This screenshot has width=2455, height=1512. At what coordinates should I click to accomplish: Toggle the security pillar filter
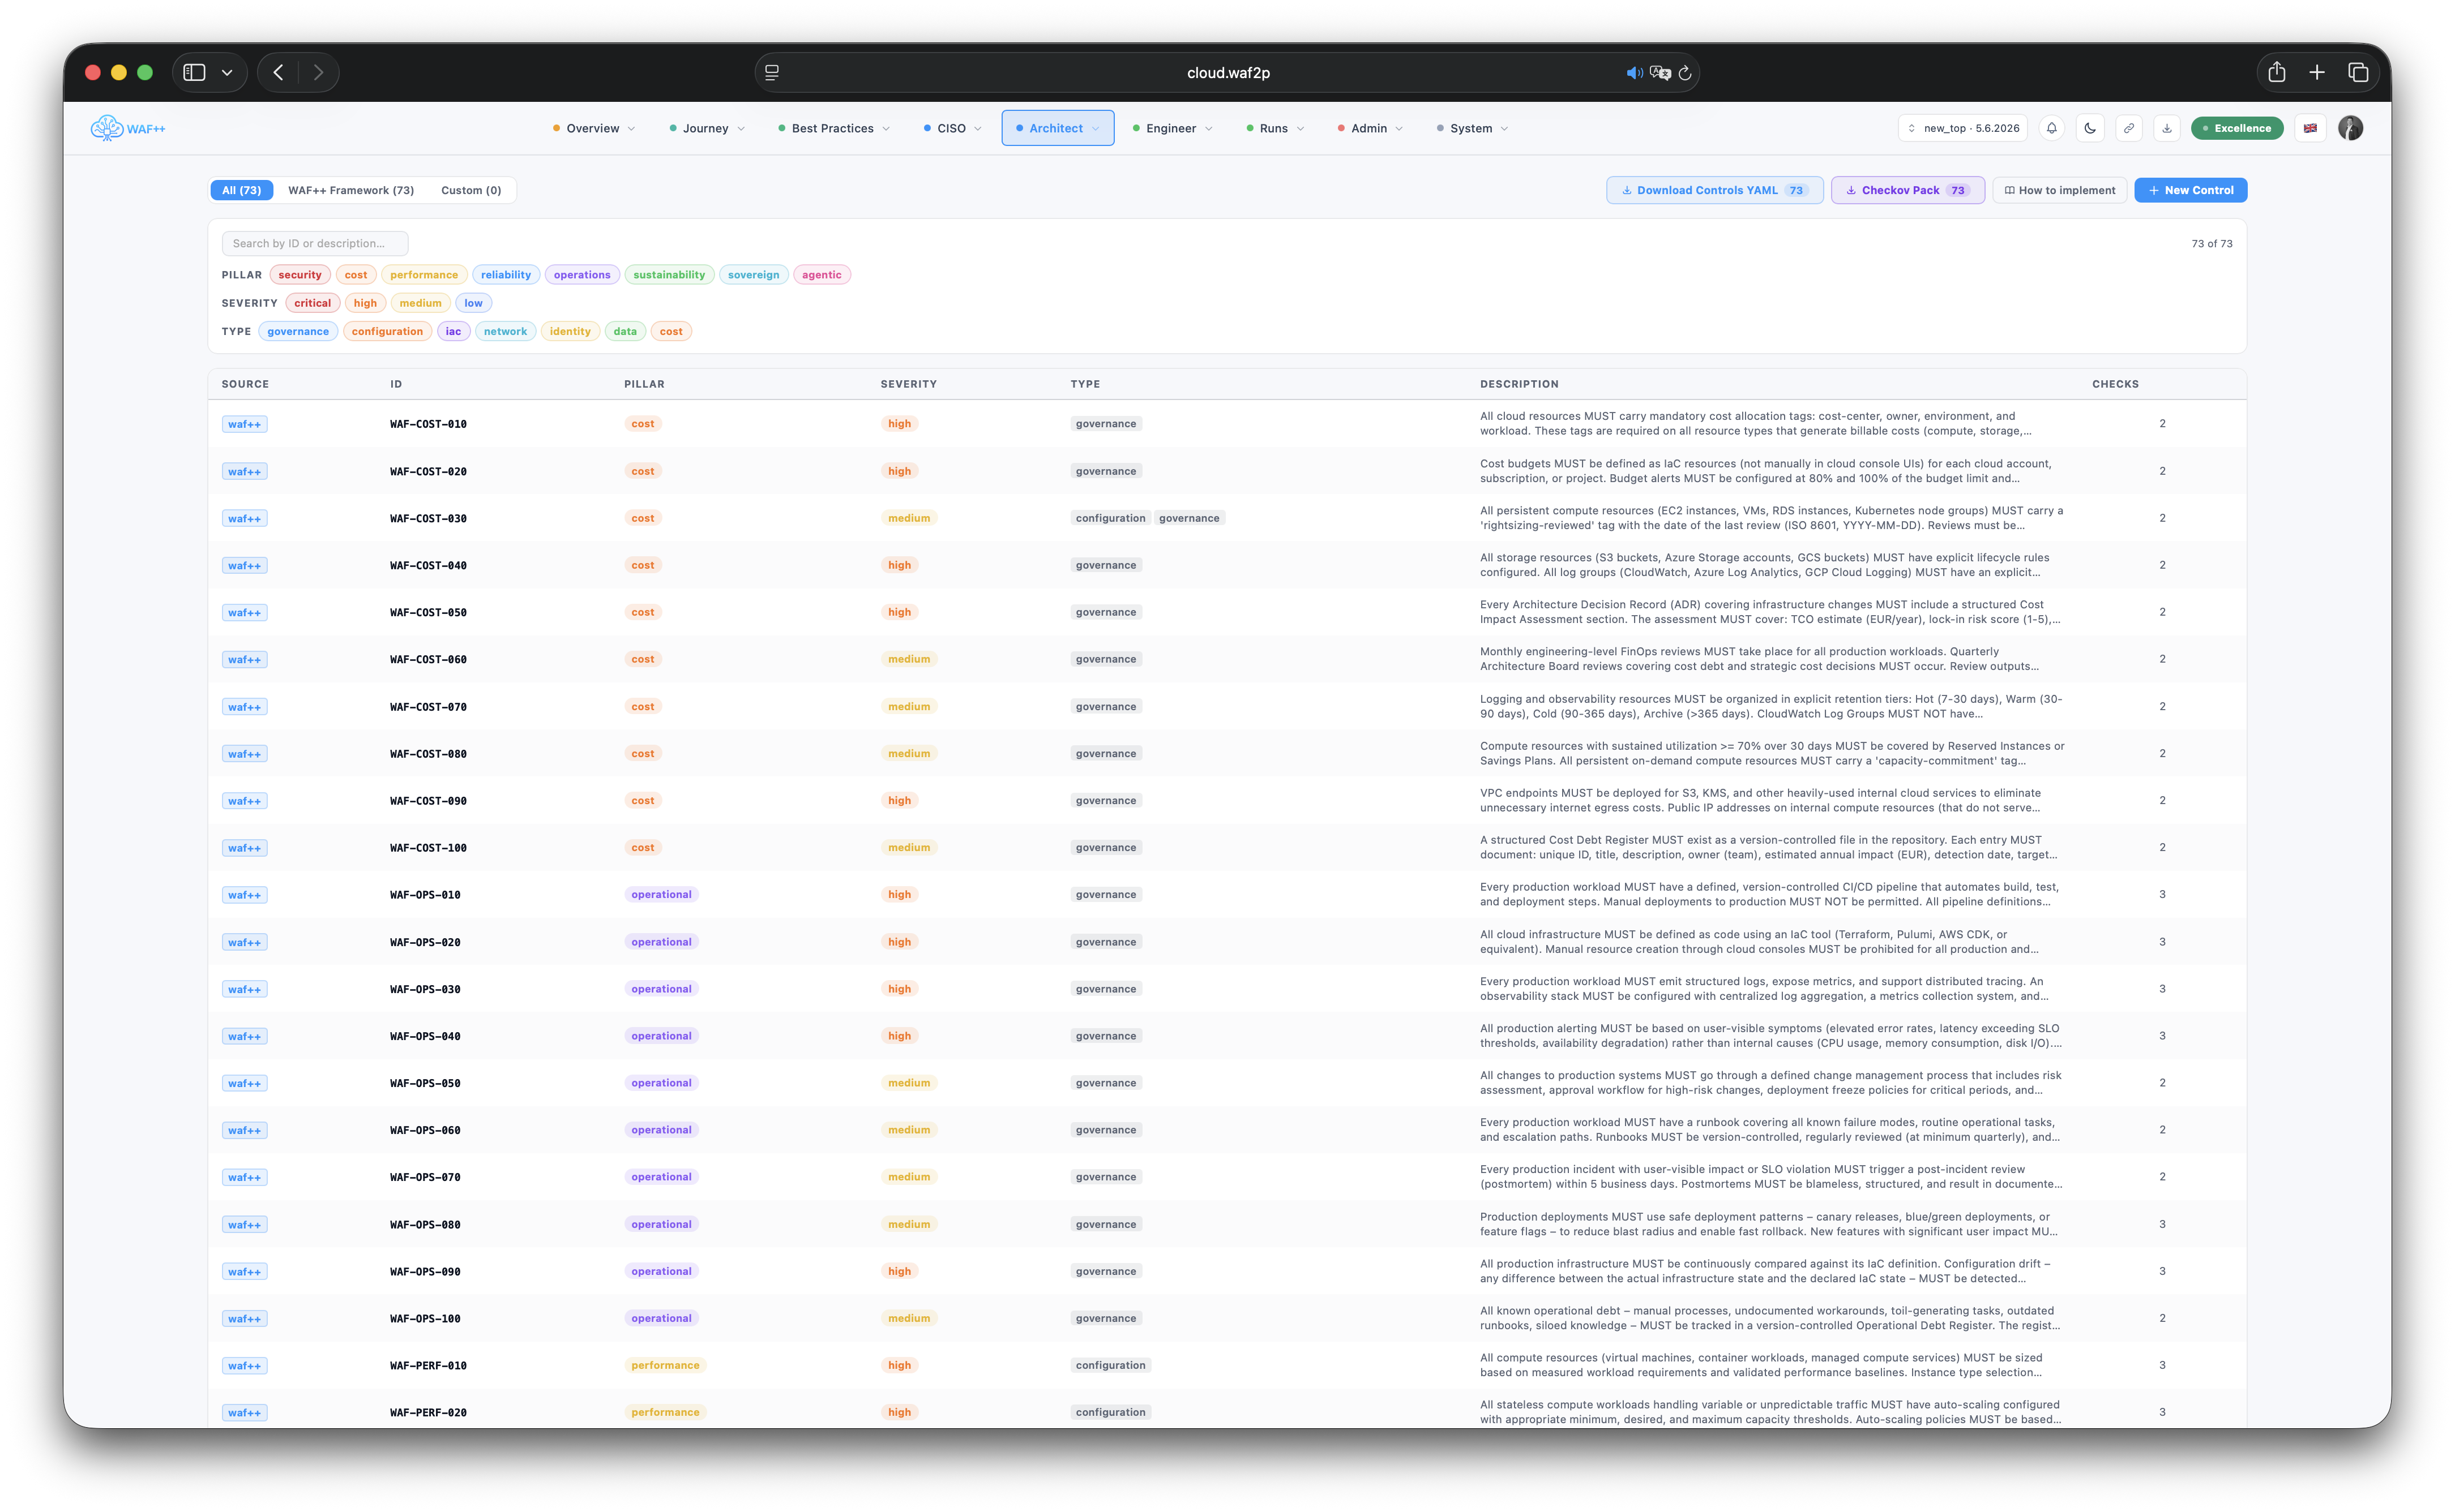click(x=300, y=275)
